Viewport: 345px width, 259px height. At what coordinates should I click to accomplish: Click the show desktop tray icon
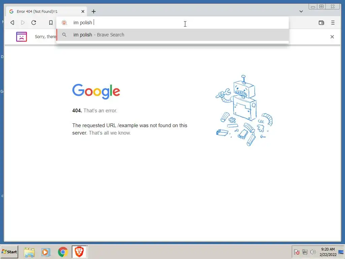341,252
